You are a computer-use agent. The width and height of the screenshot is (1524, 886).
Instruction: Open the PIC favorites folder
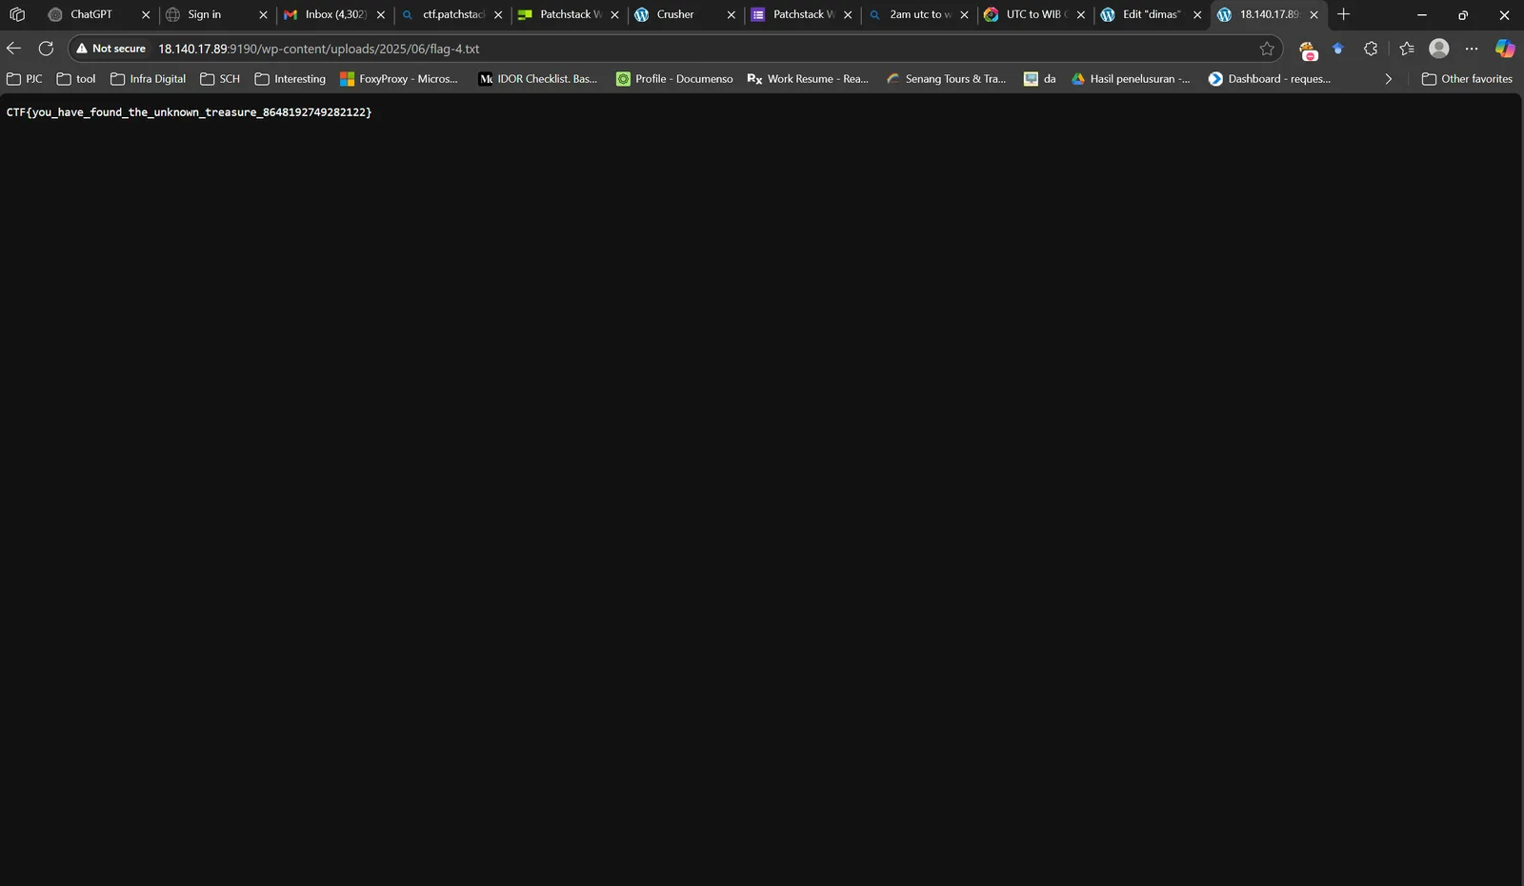tap(25, 79)
